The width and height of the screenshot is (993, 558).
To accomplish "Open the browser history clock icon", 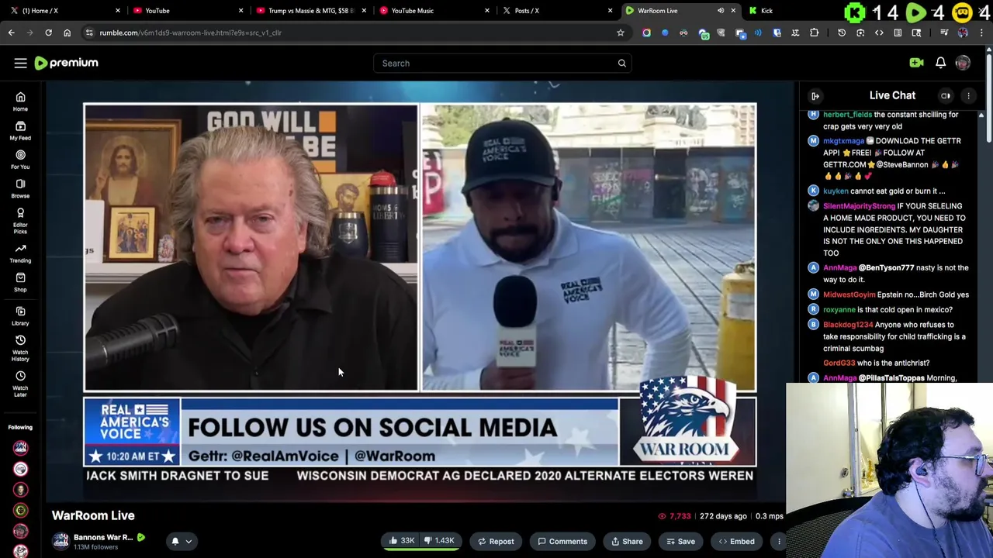I will coord(842,33).
